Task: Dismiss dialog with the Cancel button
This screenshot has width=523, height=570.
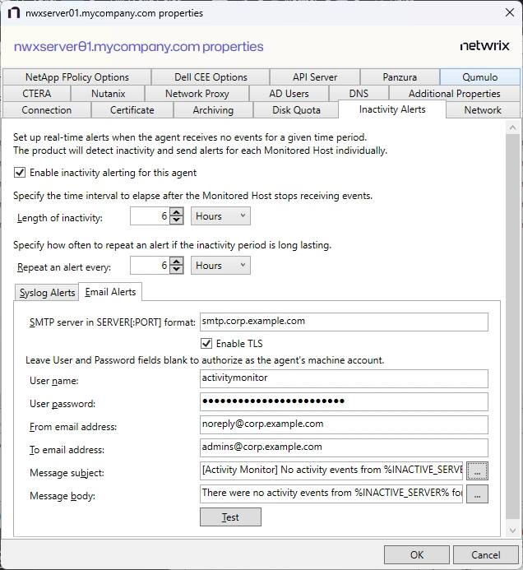Action: pyautogui.click(x=485, y=554)
